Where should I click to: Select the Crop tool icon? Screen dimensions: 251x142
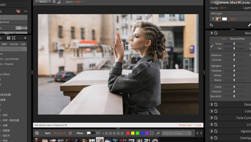pyautogui.click(x=211, y=25)
